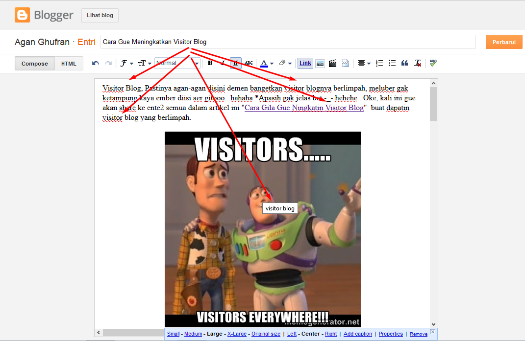Image resolution: width=525 pixels, height=341 pixels.
Task: Apply a bulleted list
Action: pos(392,63)
